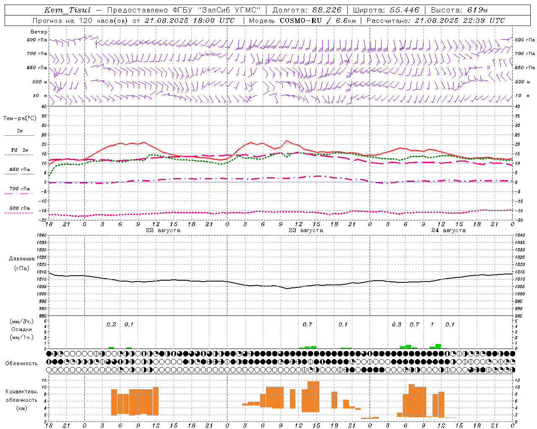
Task: Click the 0.3 precipitation amount value
Action: [396, 324]
